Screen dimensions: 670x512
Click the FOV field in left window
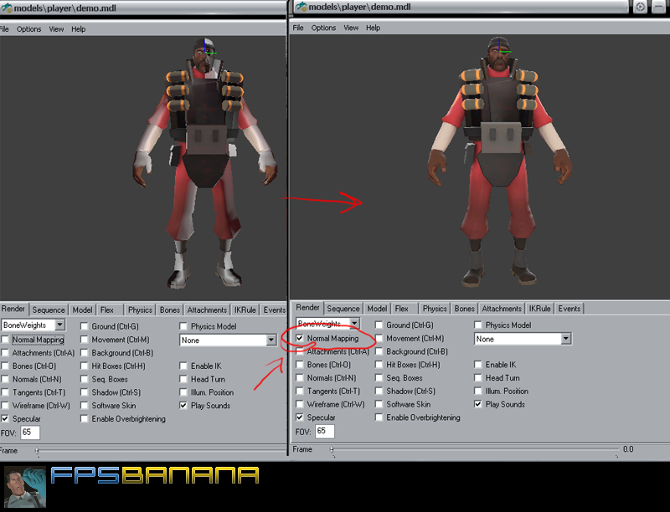tap(30, 433)
